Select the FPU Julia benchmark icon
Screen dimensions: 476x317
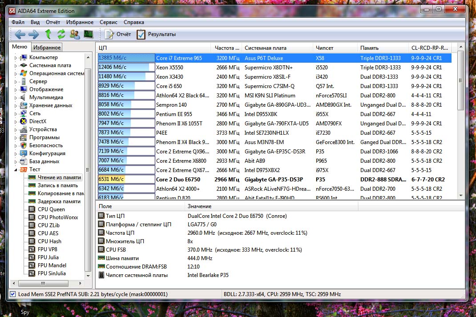[x=32, y=257]
